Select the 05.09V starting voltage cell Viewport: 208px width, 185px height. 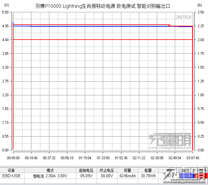86,176
